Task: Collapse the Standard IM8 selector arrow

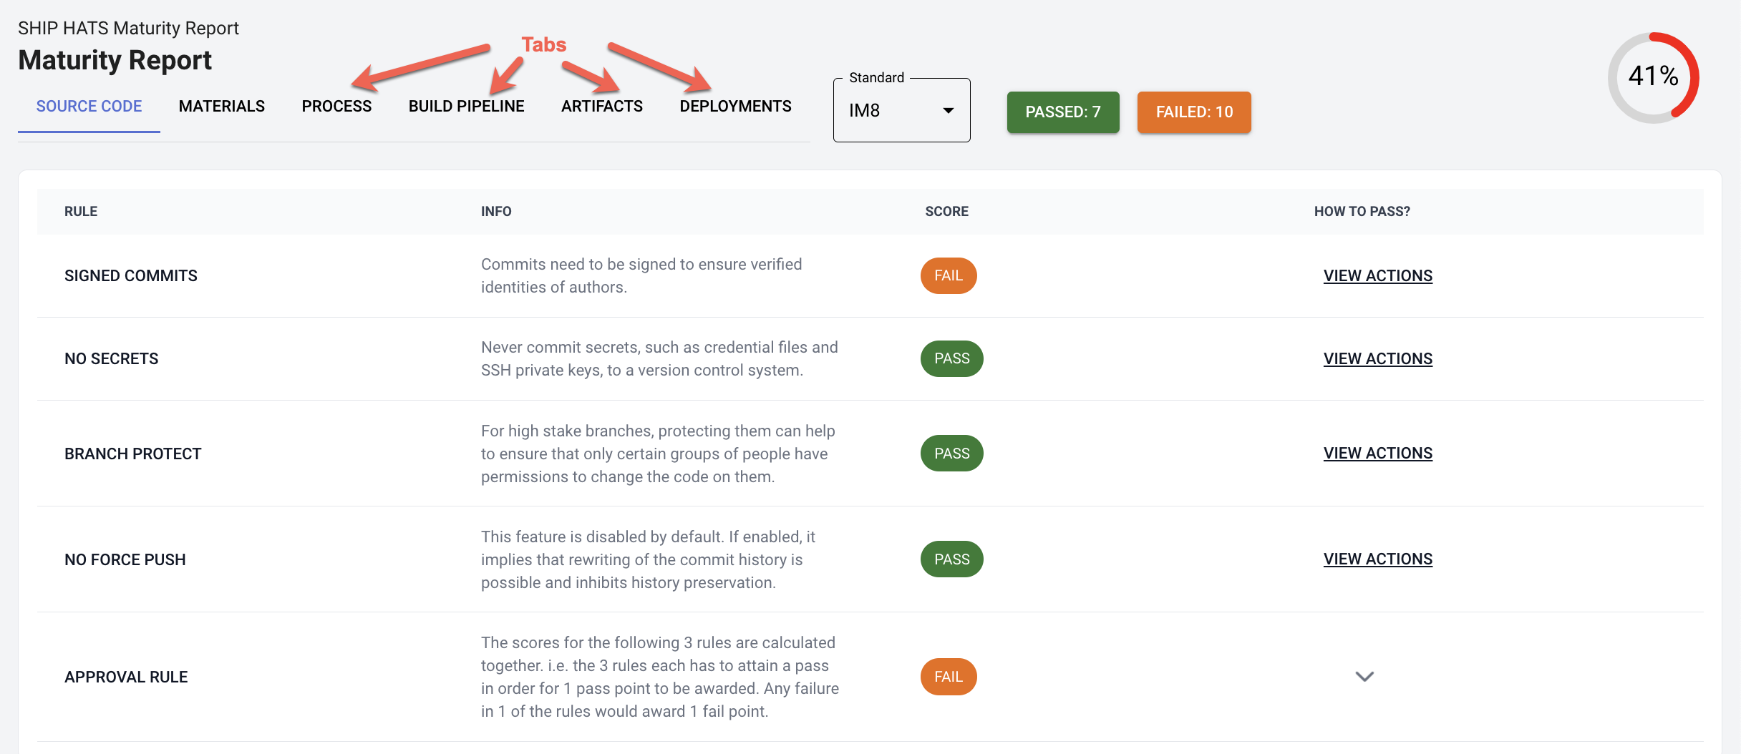Action: click(x=949, y=111)
